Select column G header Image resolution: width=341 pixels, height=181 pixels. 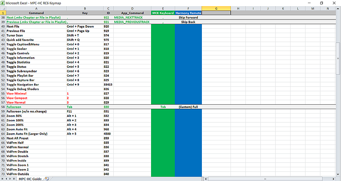tap(216, 9)
